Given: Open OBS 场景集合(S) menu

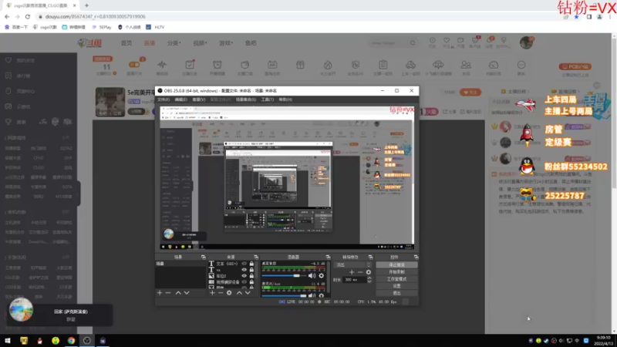Looking at the screenshot, I should (245, 99).
